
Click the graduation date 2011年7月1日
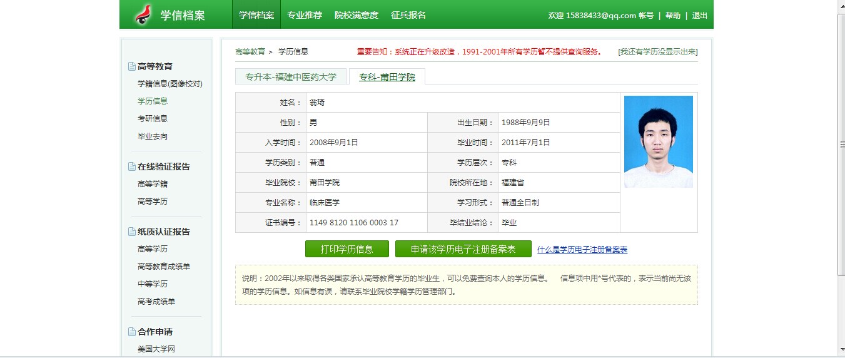526,143
